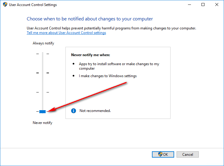
Task: Maximize the User Account Control Settings window
Action: click(203, 5)
